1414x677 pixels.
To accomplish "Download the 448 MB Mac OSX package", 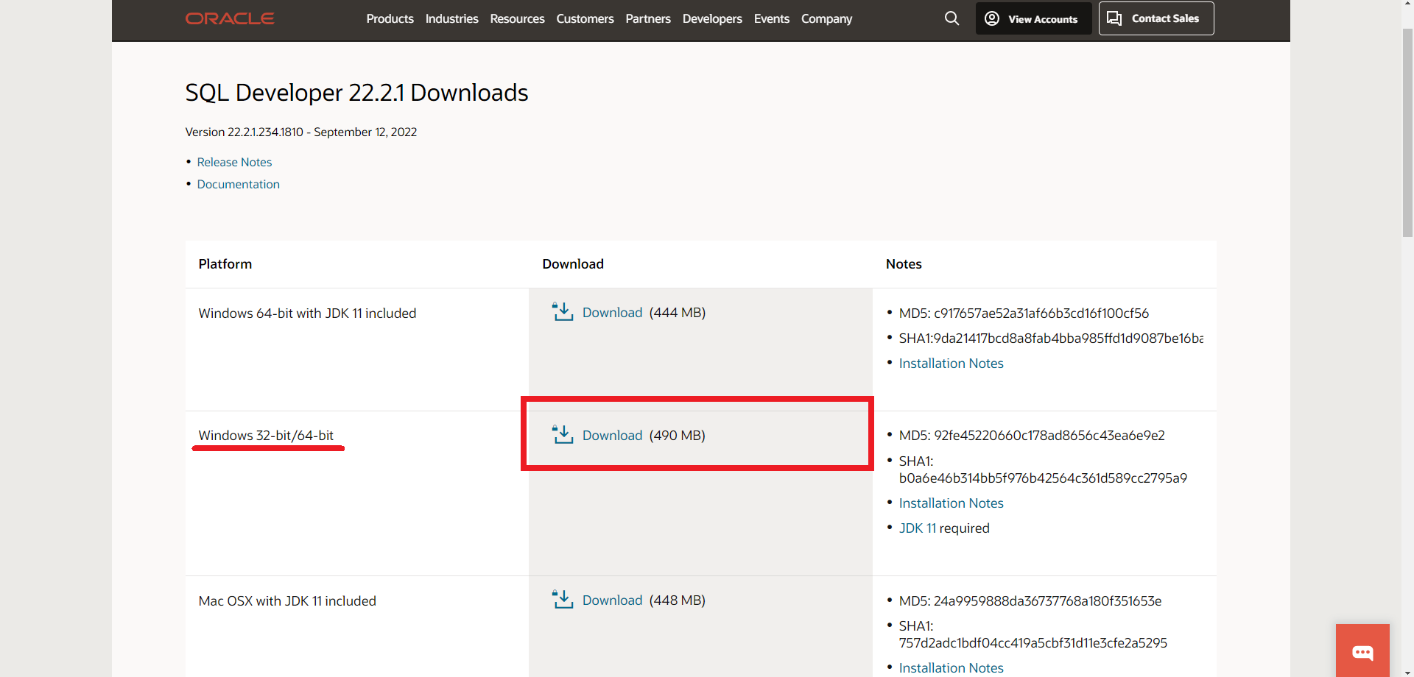I will (612, 600).
